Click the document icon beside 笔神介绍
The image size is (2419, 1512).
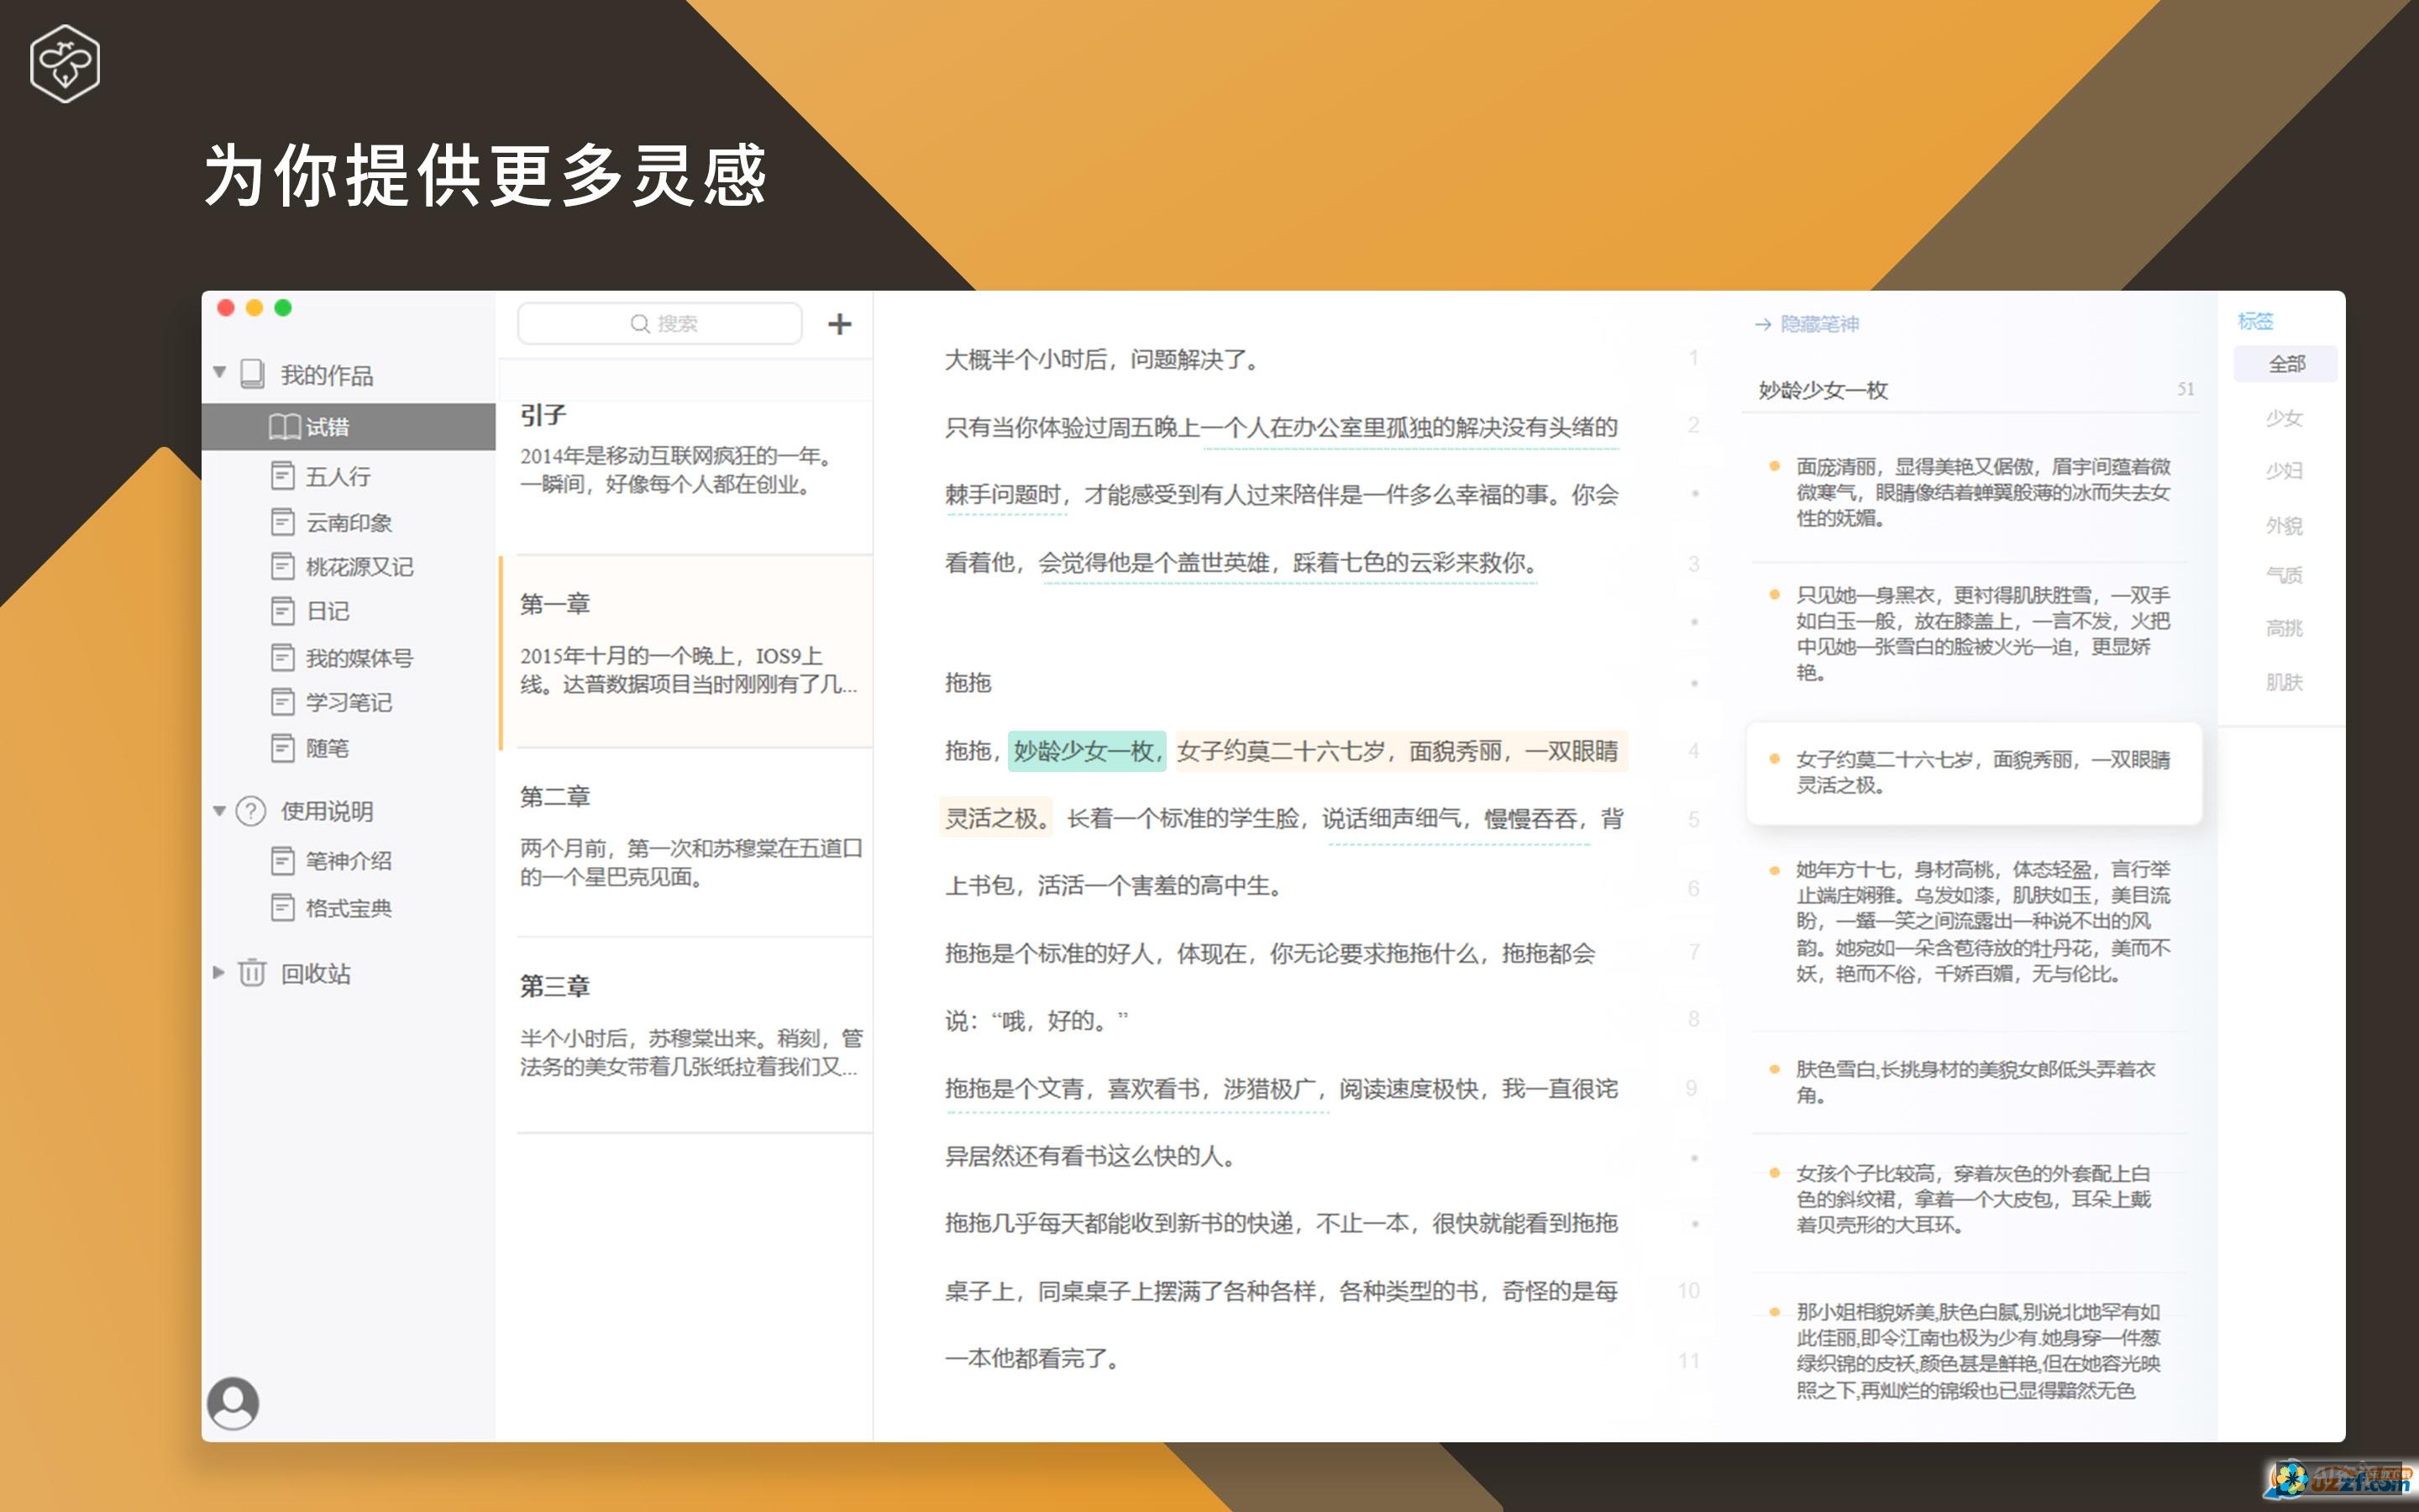pyautogui.click(x=283, y=860)
